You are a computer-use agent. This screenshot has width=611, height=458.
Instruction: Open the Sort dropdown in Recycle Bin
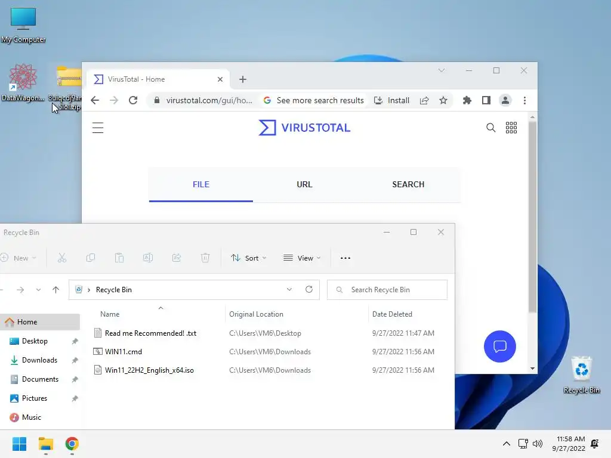[x=248, y=258]
